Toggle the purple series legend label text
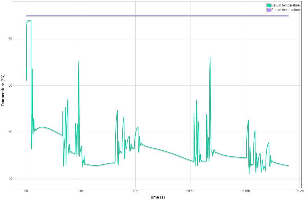 coord(285,10)
